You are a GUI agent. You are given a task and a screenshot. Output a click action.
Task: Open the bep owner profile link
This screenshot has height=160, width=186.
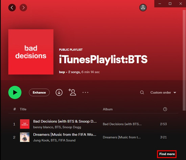click(62, 72)
